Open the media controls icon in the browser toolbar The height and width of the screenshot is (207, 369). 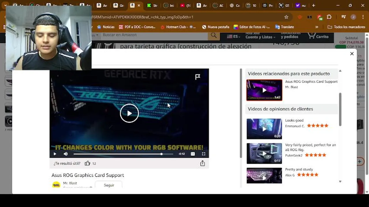click(x=343, y=17)
